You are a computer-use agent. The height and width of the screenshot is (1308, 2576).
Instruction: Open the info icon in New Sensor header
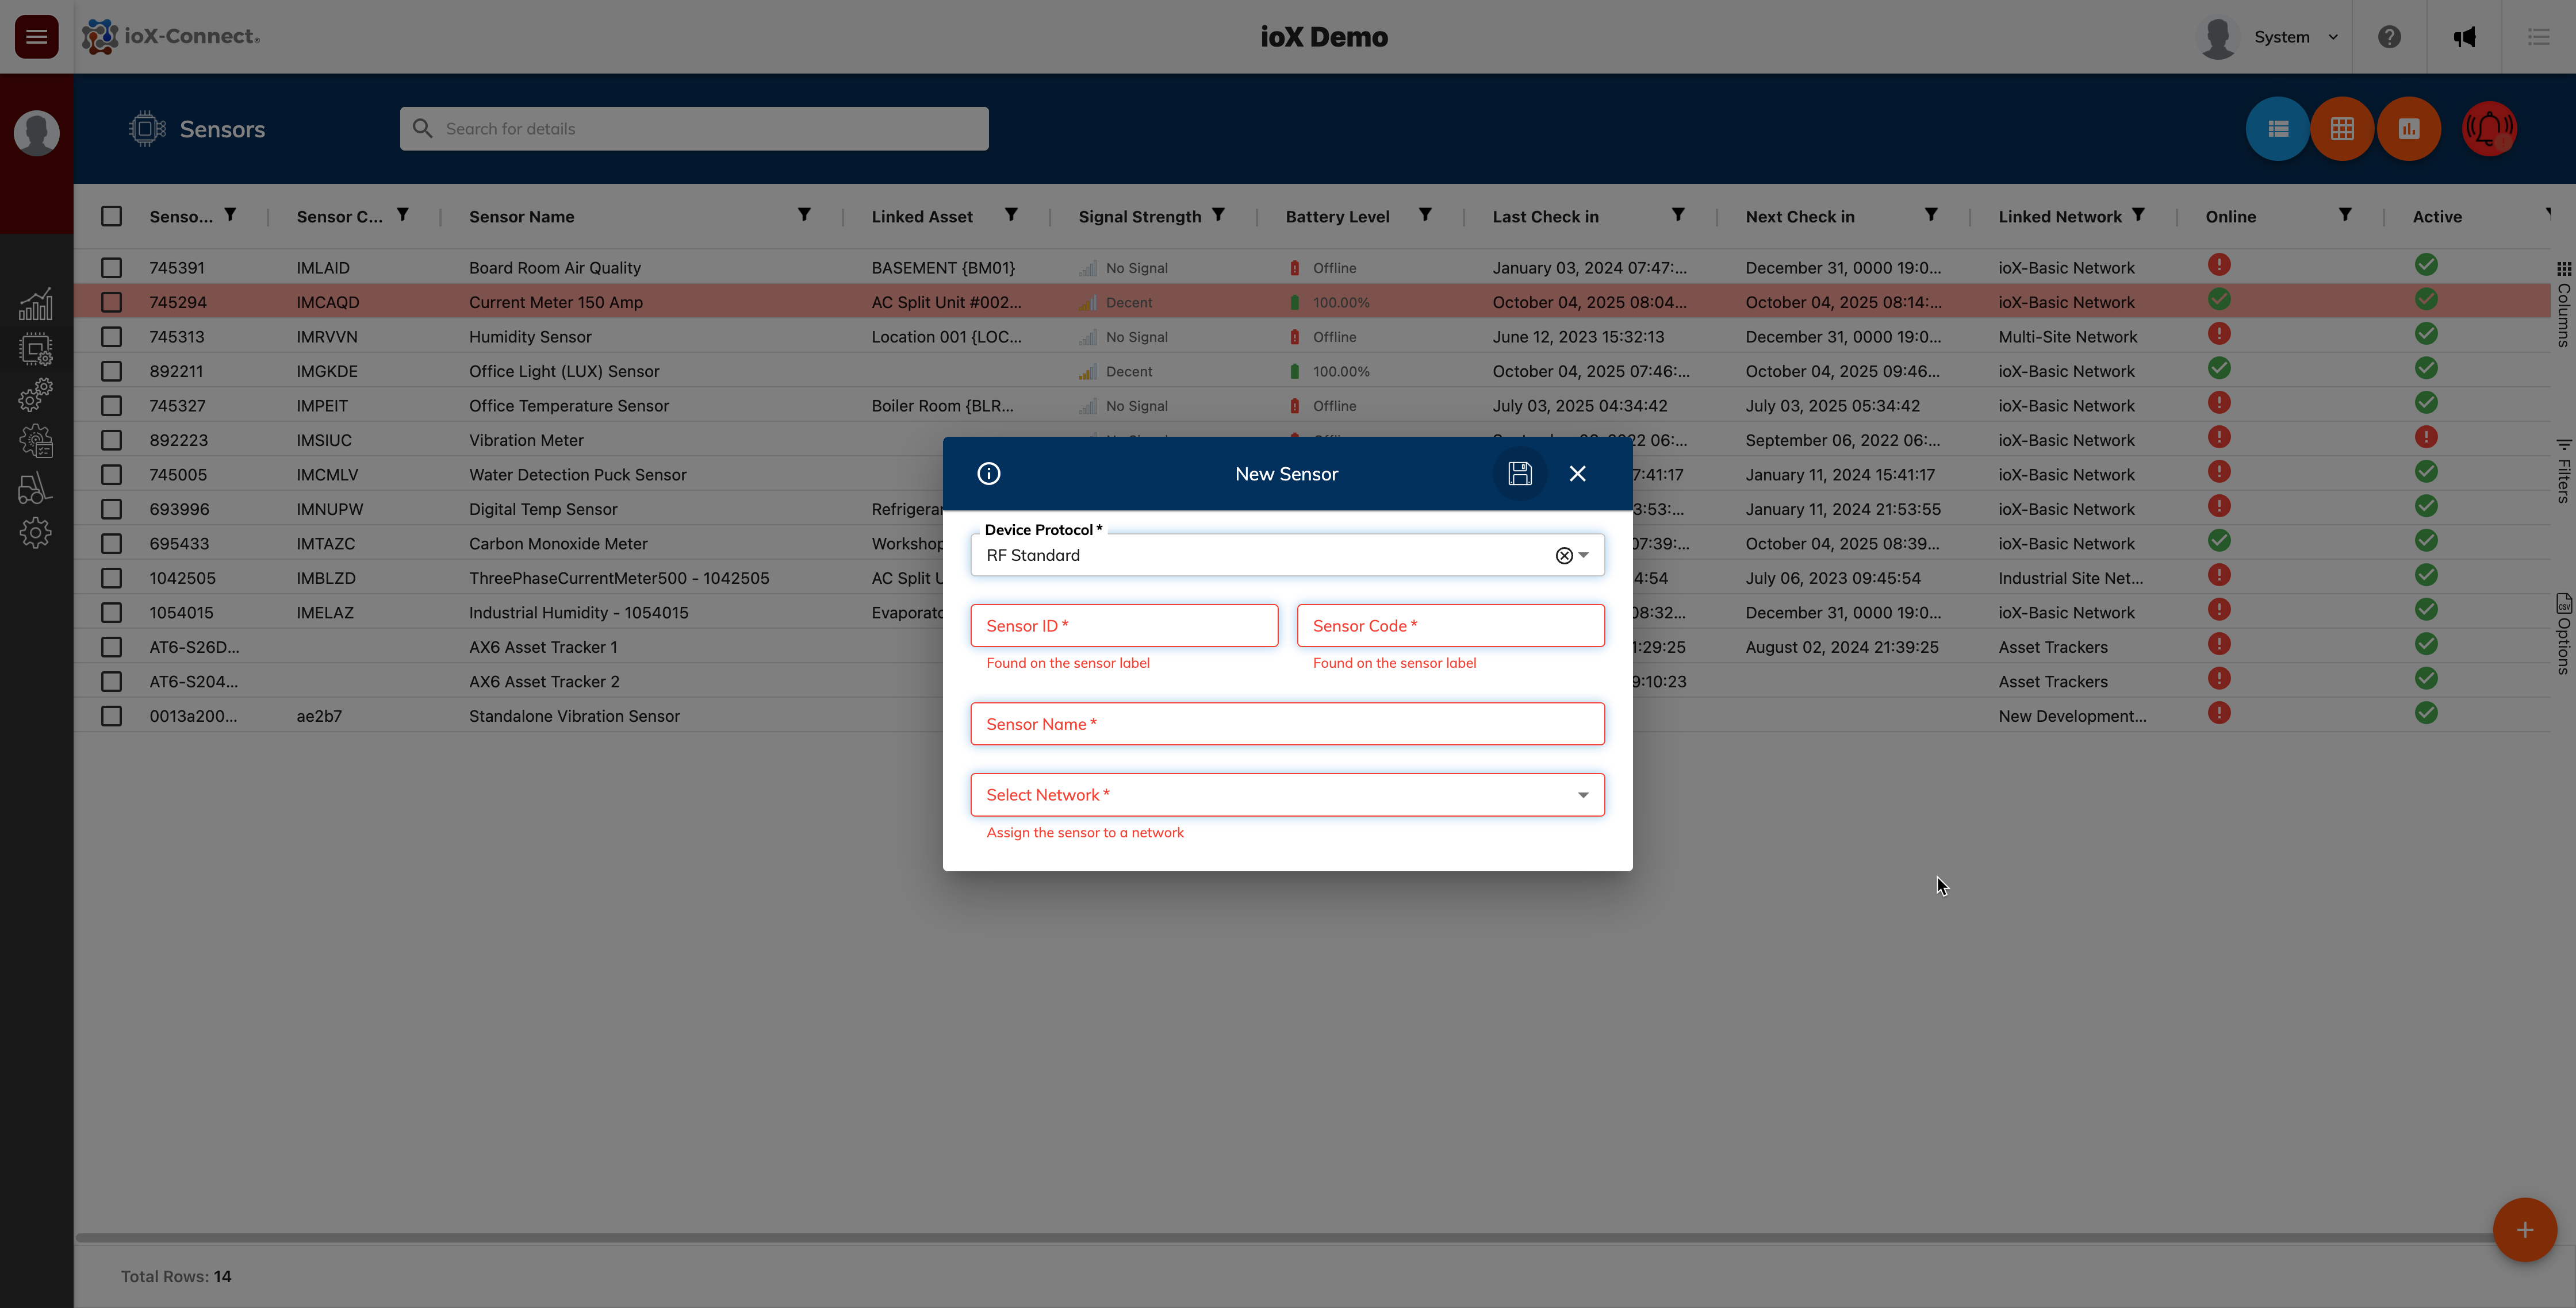pos(988,474)
